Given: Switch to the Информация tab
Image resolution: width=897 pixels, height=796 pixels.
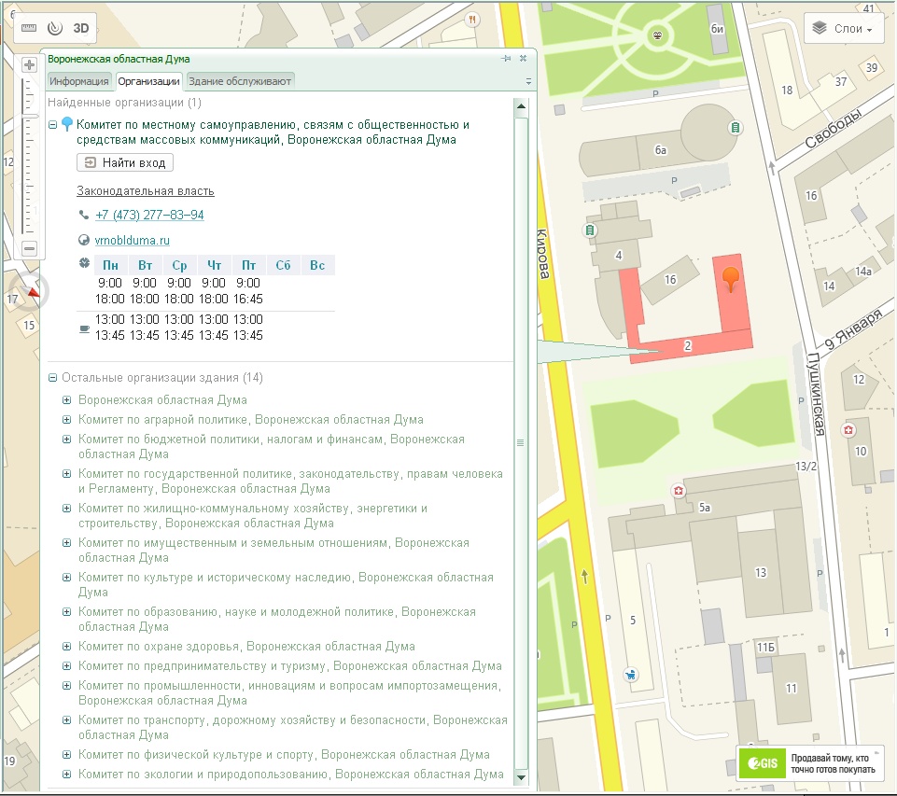Looking at the screenshot, I should click(x=79, y=81).
